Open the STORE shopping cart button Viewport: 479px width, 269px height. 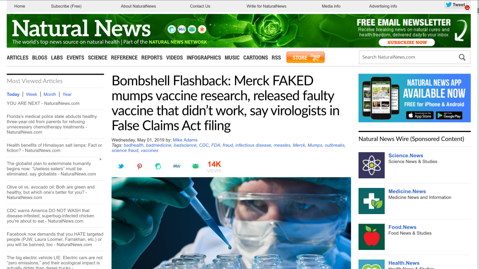click(306, 57)
